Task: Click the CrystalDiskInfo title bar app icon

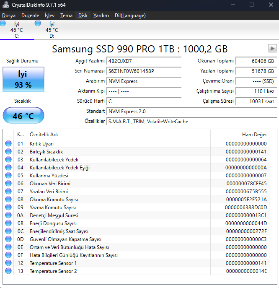Action: coord(6,5)
